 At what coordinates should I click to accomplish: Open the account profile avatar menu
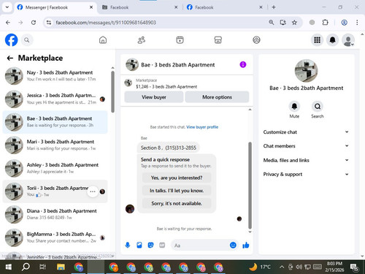[x=348, y=40]
